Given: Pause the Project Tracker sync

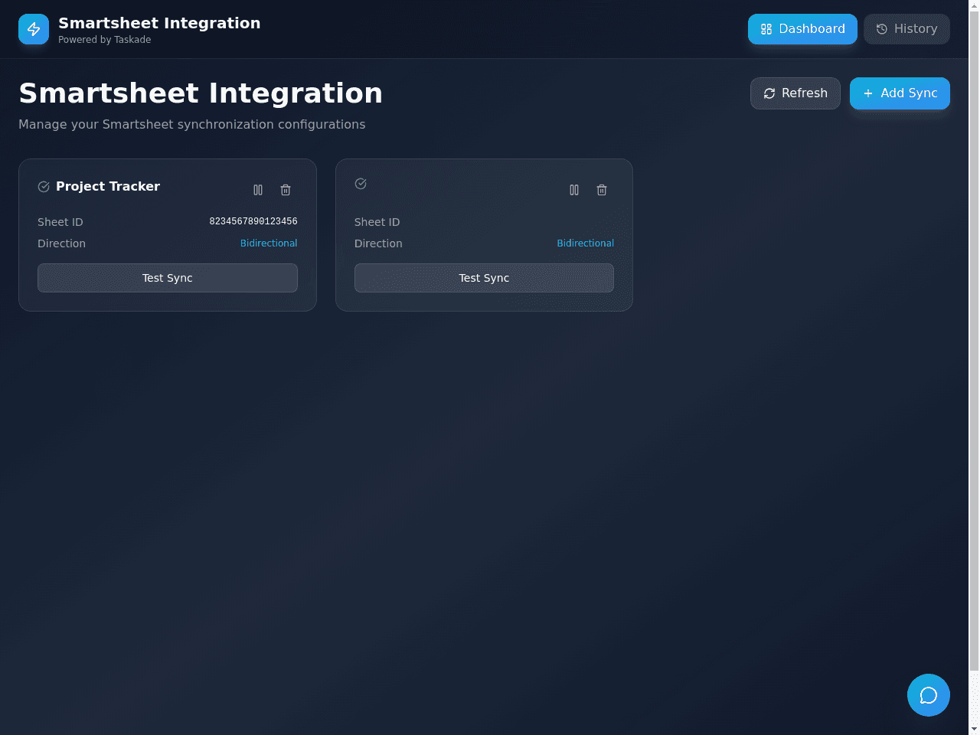Looking at the screenshot, I should click(258, 190).
